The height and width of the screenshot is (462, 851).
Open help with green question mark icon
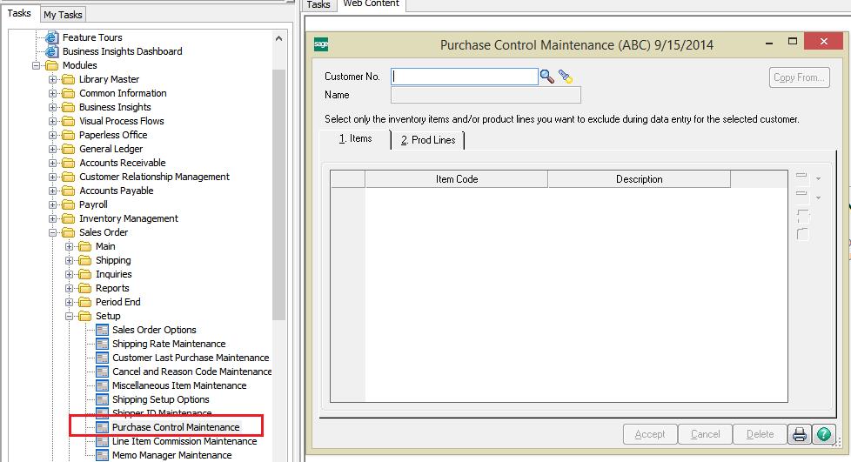[x=823, y=434]
